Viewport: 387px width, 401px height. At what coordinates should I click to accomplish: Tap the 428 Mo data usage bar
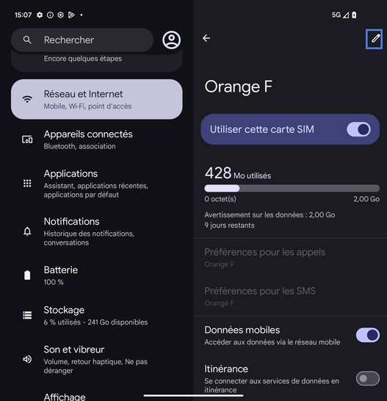click(x=292, y=189)
